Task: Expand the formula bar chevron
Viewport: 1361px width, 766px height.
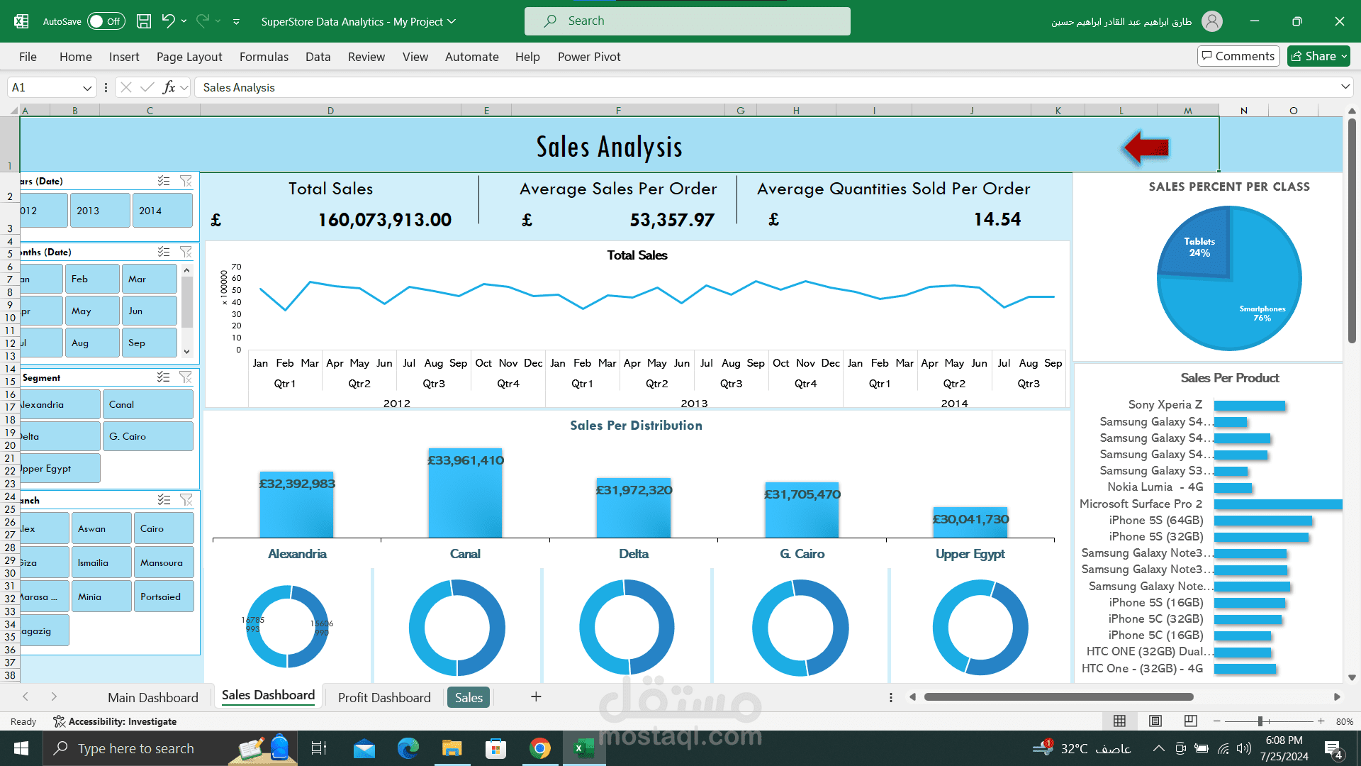Action: coord(1345,87)
